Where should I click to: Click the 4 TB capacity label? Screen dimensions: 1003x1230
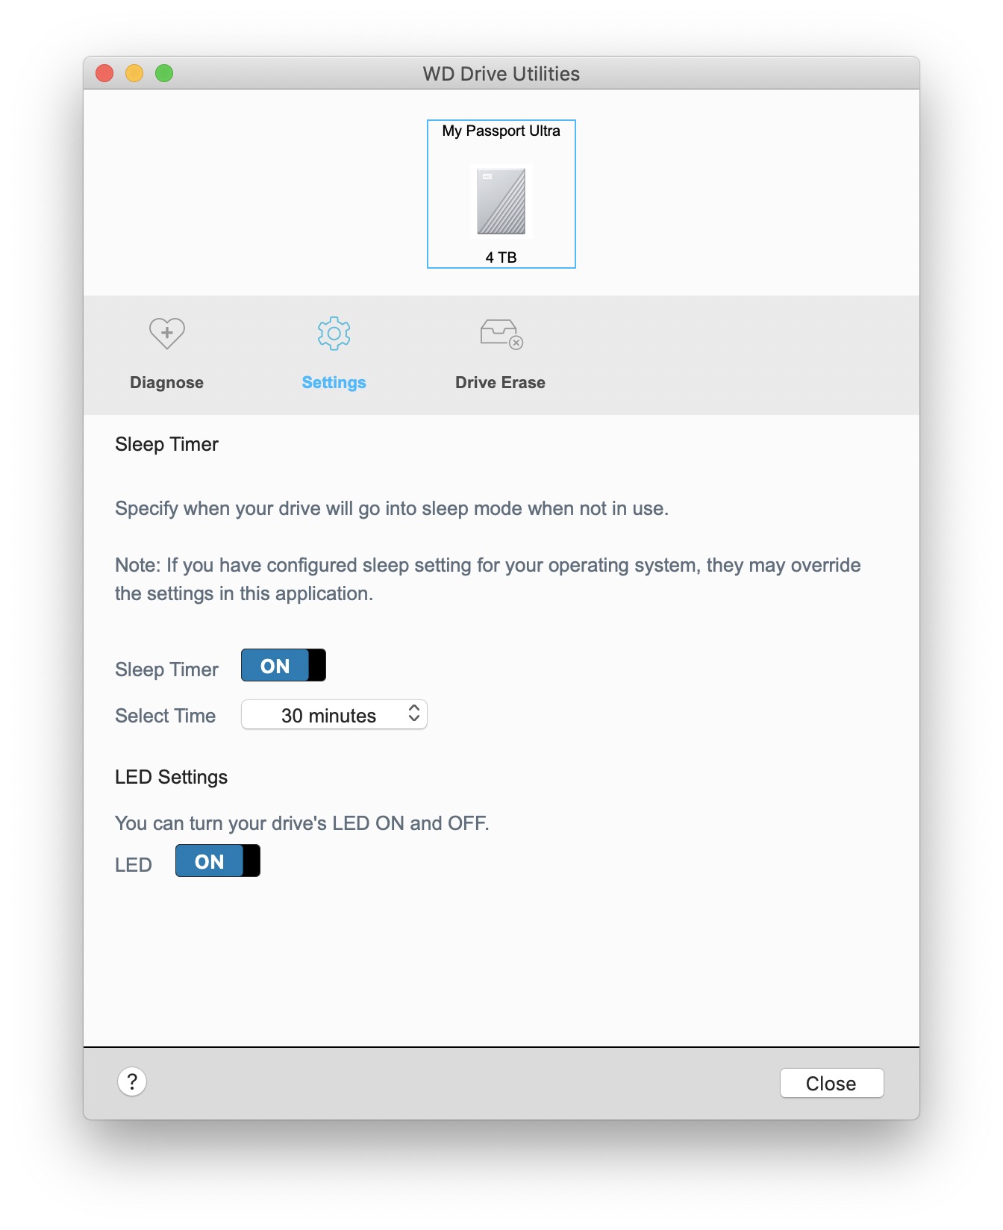[501, 257]
